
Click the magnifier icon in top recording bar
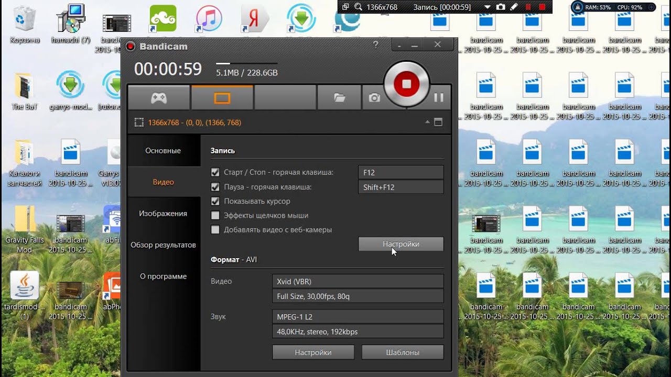[359, 7]
